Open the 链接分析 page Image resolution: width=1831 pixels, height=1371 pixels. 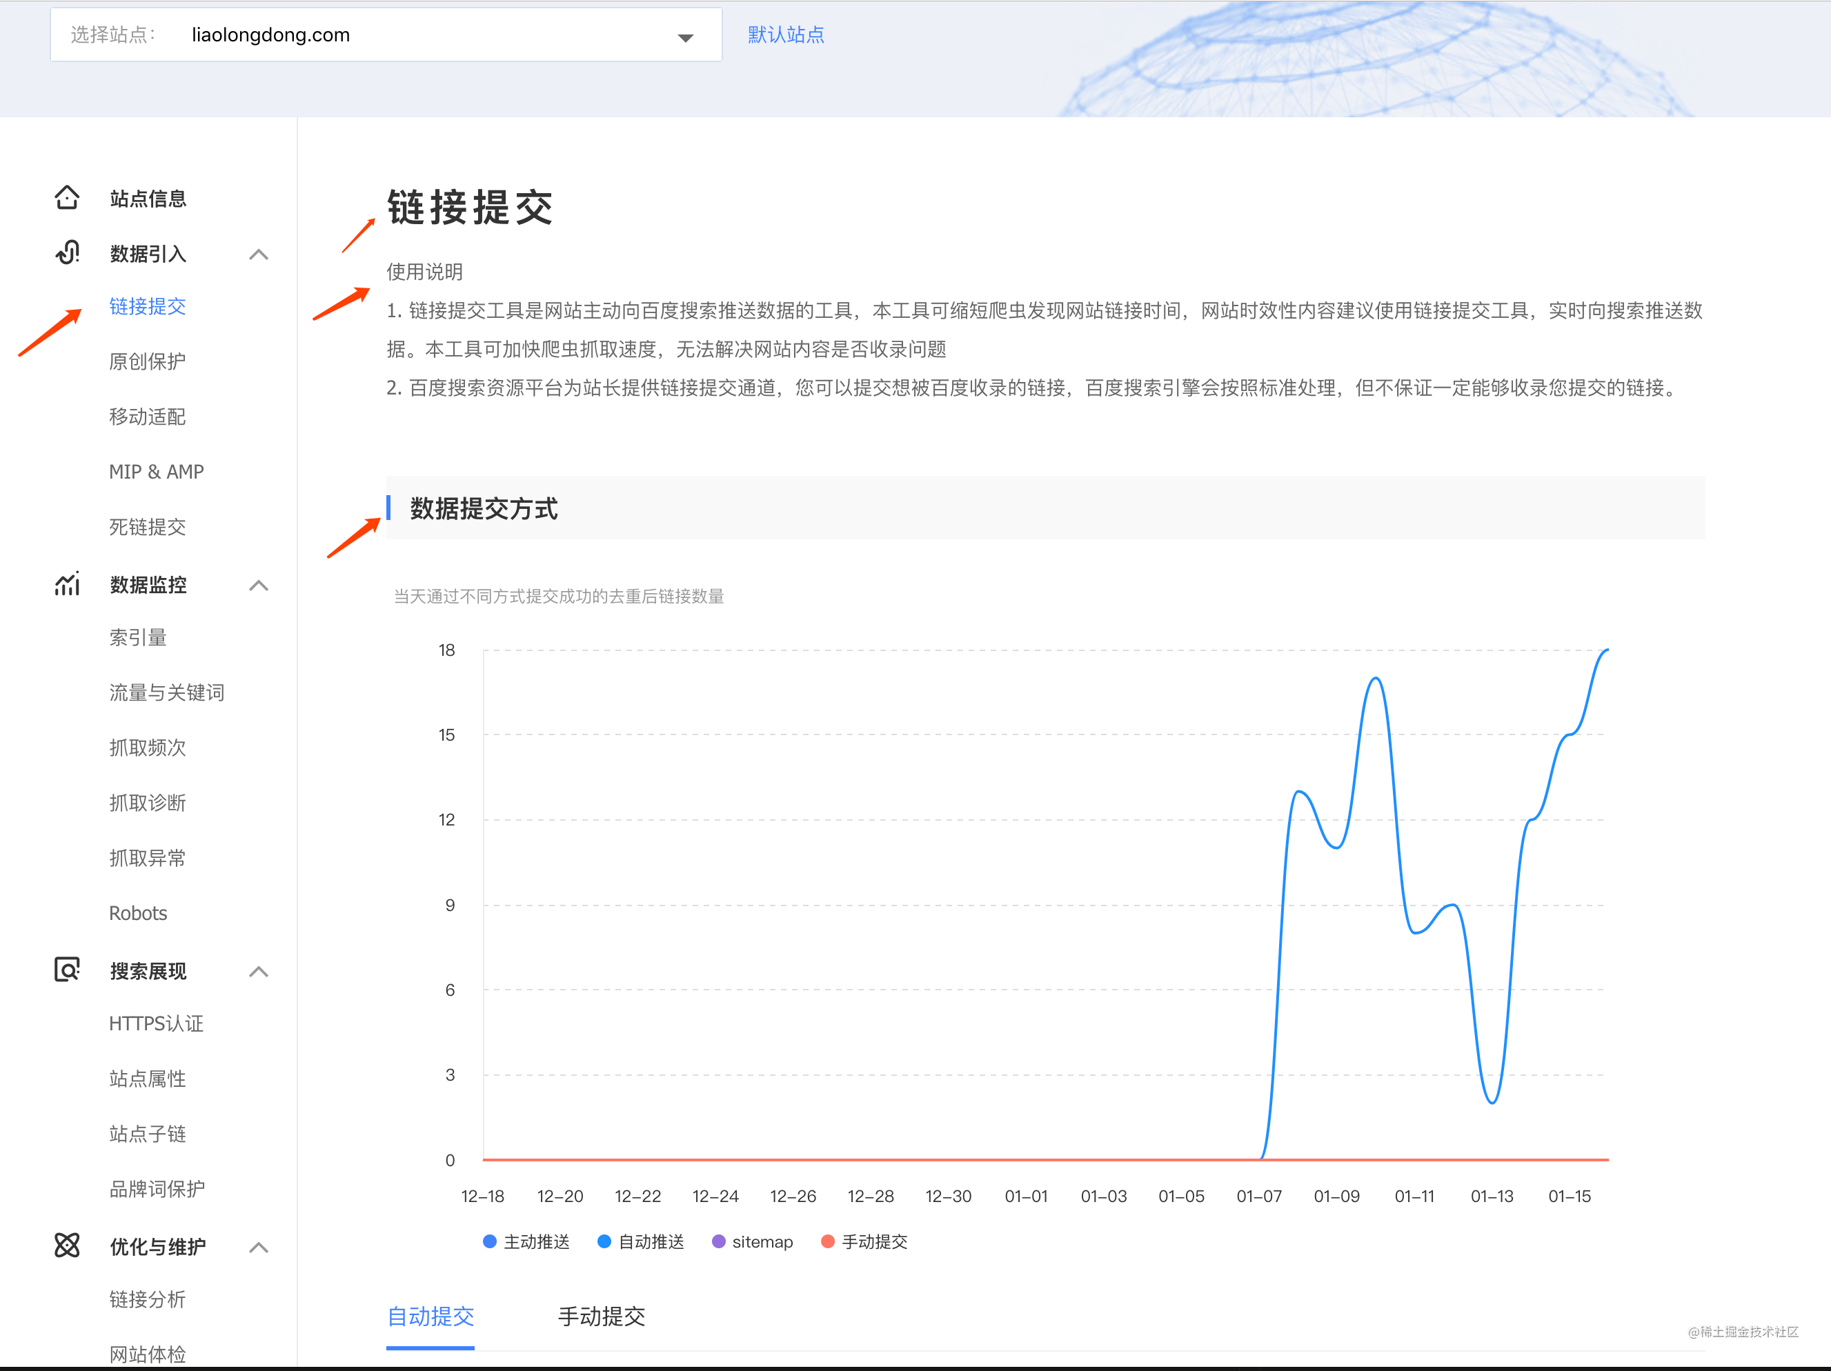[x=148, y=1299]
